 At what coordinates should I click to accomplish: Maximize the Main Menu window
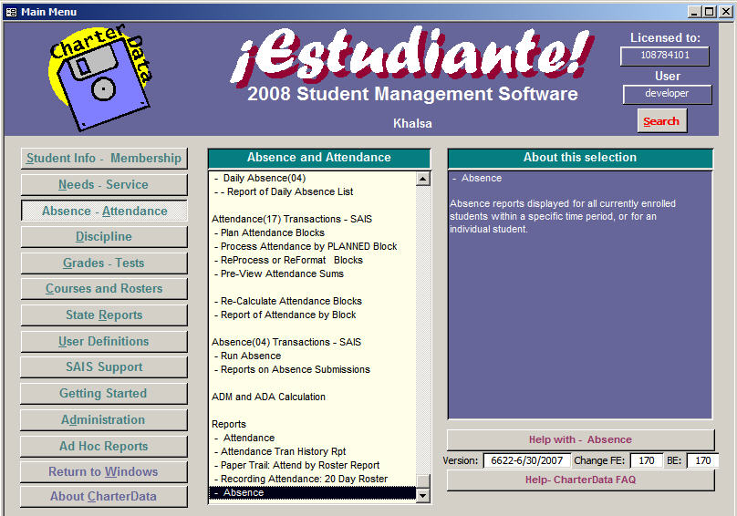pyautogui.click(x=710, y=12)
